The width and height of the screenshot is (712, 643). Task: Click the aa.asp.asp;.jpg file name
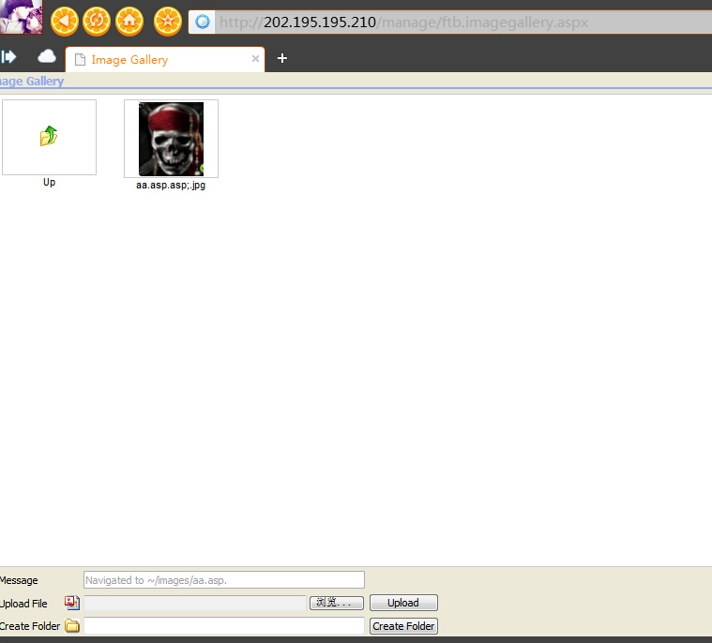click(x=171, y=186)
